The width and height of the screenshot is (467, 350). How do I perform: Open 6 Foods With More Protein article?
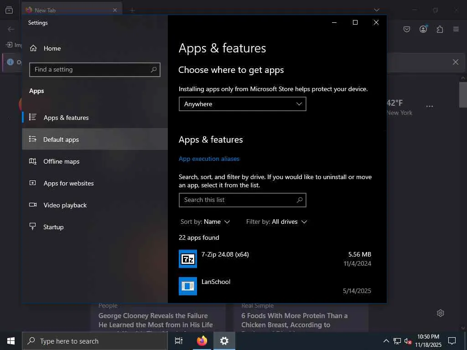(x=295, y=320)
